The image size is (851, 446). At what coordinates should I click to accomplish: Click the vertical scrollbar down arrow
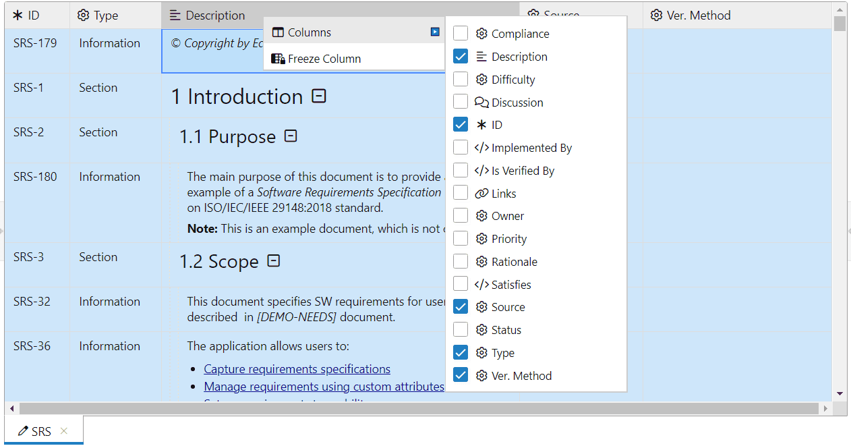pyautogui.click(x=840, y=393)
